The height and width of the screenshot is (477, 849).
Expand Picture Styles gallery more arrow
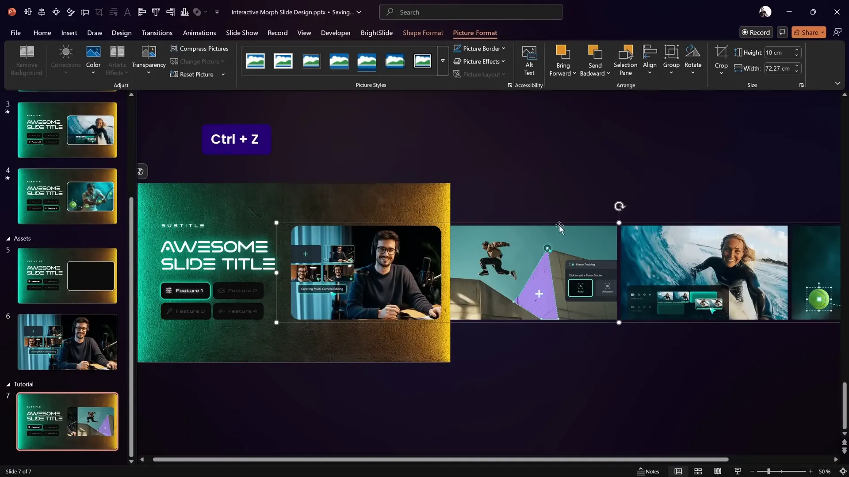pos(443,61)
